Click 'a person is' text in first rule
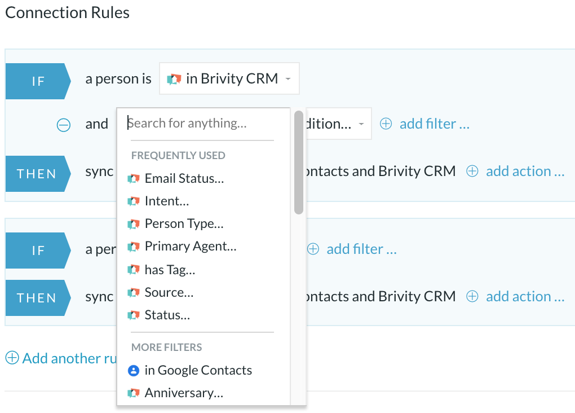The image size is (575, 413). [x=118, y=79]
